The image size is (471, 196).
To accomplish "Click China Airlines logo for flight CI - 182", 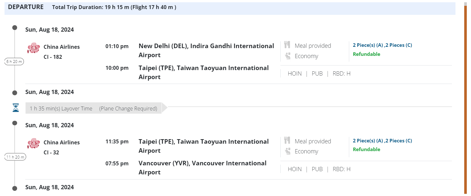I will tap(34, 48).
